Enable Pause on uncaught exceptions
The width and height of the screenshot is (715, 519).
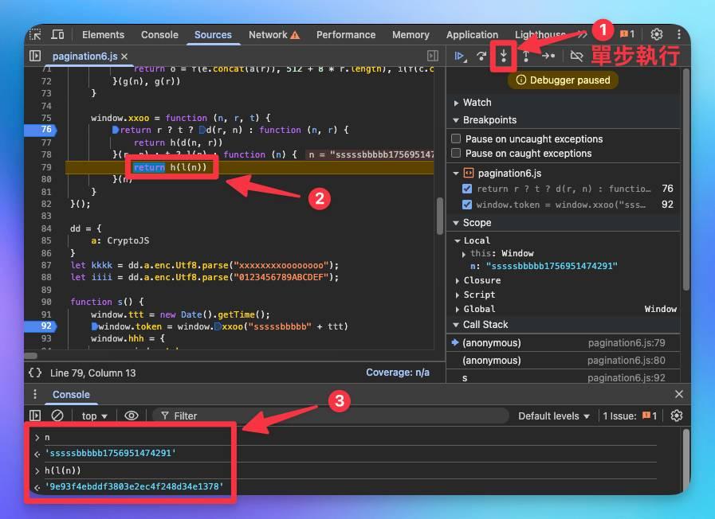click(x=456, y=139)
